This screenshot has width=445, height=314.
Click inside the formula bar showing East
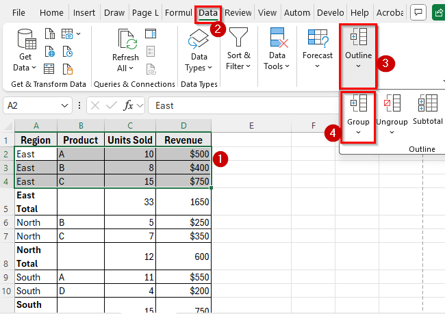click(244, 105)
